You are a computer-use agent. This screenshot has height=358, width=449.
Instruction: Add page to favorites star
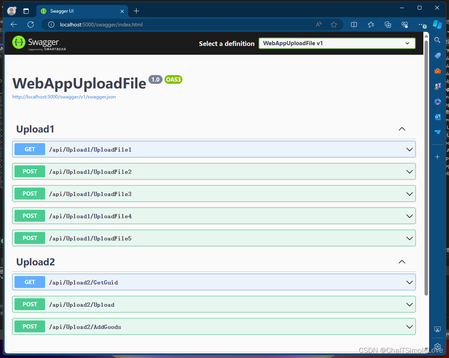coord(334,25)
